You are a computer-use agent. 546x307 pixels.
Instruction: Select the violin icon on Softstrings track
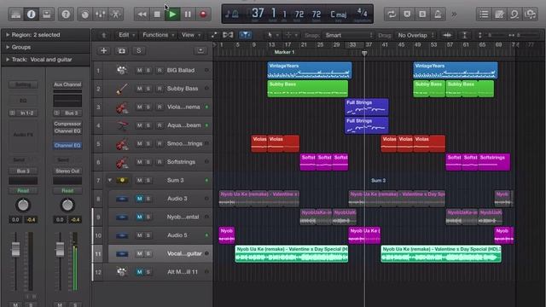(121, 162)
